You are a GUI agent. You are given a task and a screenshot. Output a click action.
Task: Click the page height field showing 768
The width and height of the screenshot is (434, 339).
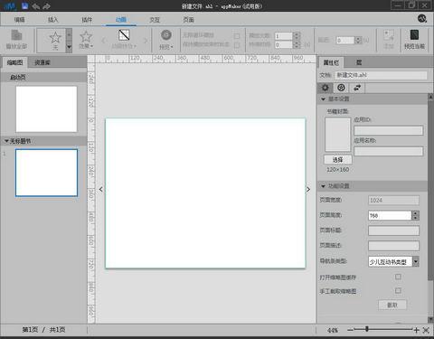tap(390, 215)
